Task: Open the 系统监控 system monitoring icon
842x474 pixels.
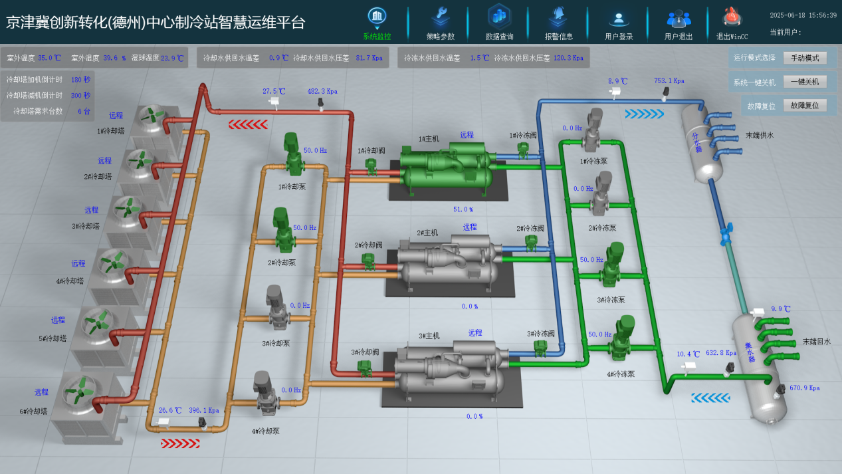Action: pos(377,17)
